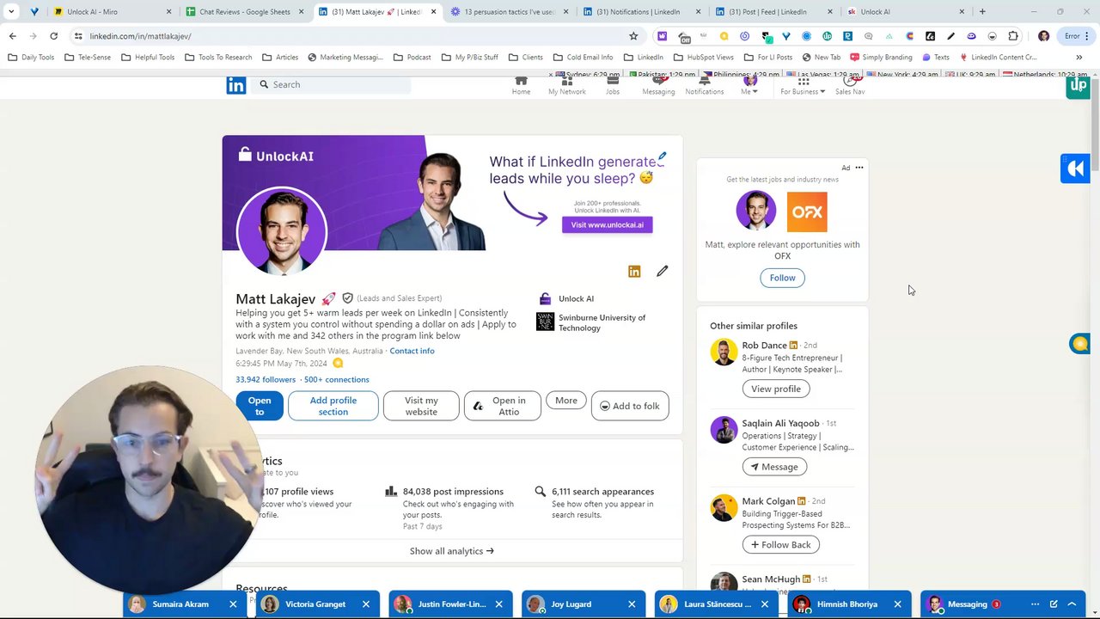Image resolution: width=1100 pixels, height=619 pixels.
Task: Bookmark this page with star icon
Action: tap(633, 36)
